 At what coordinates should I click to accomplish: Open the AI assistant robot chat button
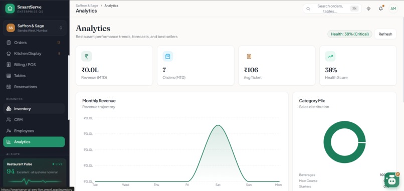(x=391, y=179)
